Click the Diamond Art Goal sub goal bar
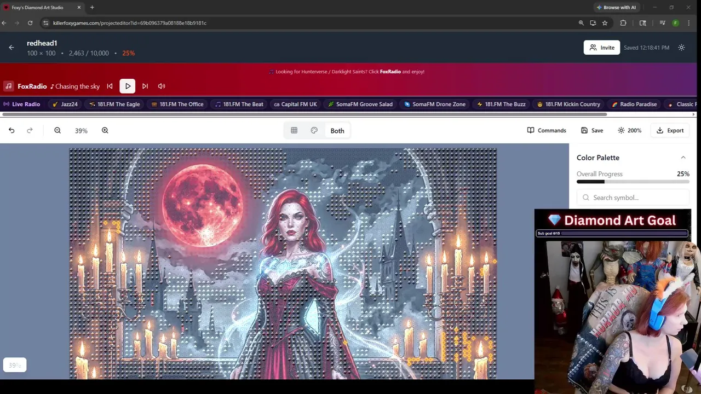This screenshot has width=701, height=394. tap(612, 234)
